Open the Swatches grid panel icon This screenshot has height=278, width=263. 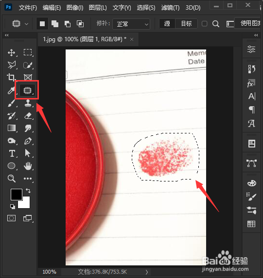pos(251,224)
